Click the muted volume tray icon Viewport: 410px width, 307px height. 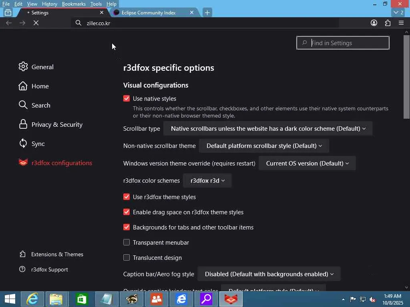(372, 299)
